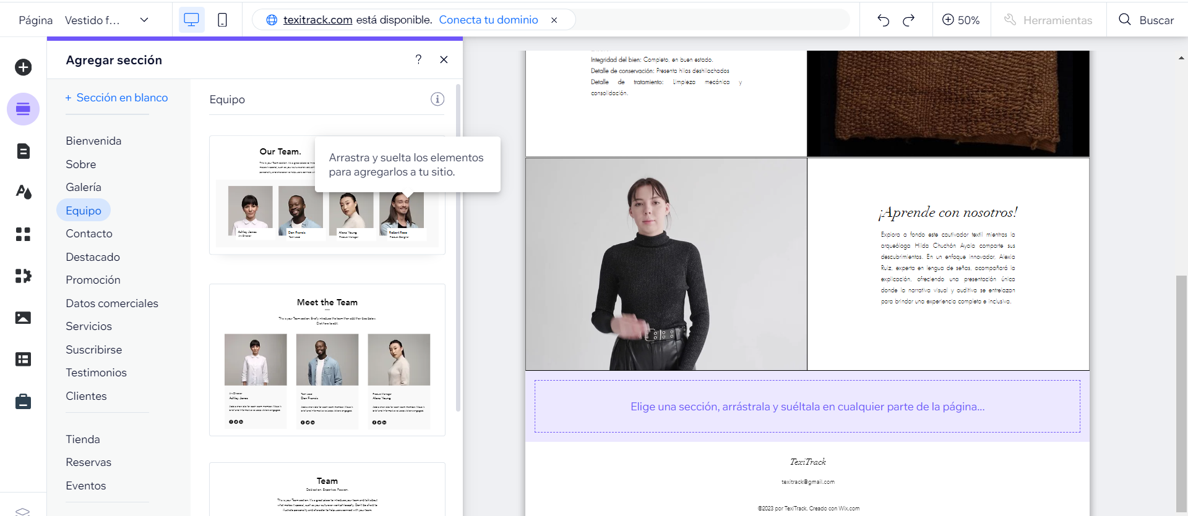The width and height of the screenshot is (1188, 516).
Task: Open Buscar search
Action: [x=1147, y=20]
